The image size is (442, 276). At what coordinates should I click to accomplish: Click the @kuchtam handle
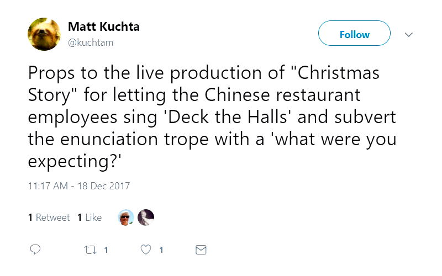click(x=91, y=43)
